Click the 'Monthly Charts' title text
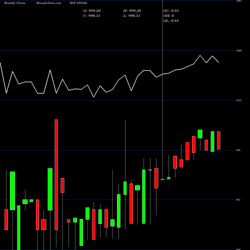Screen dimensions: 250x250 pos(14,3)
